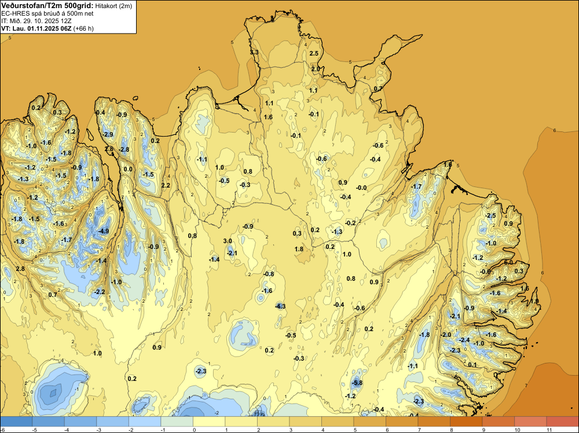Click the 0.1 temperature value
The width and height of the screenshot is (579, 433).
[x=472, y=365]
